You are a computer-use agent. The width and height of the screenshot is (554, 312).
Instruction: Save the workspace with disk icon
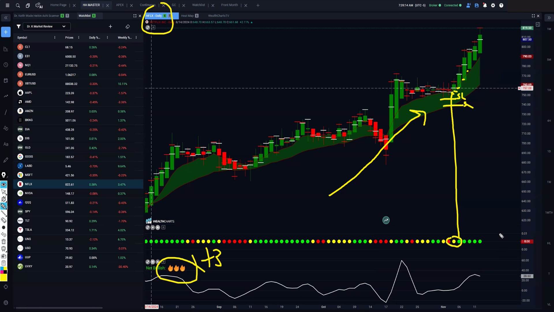tap(477, 5)
